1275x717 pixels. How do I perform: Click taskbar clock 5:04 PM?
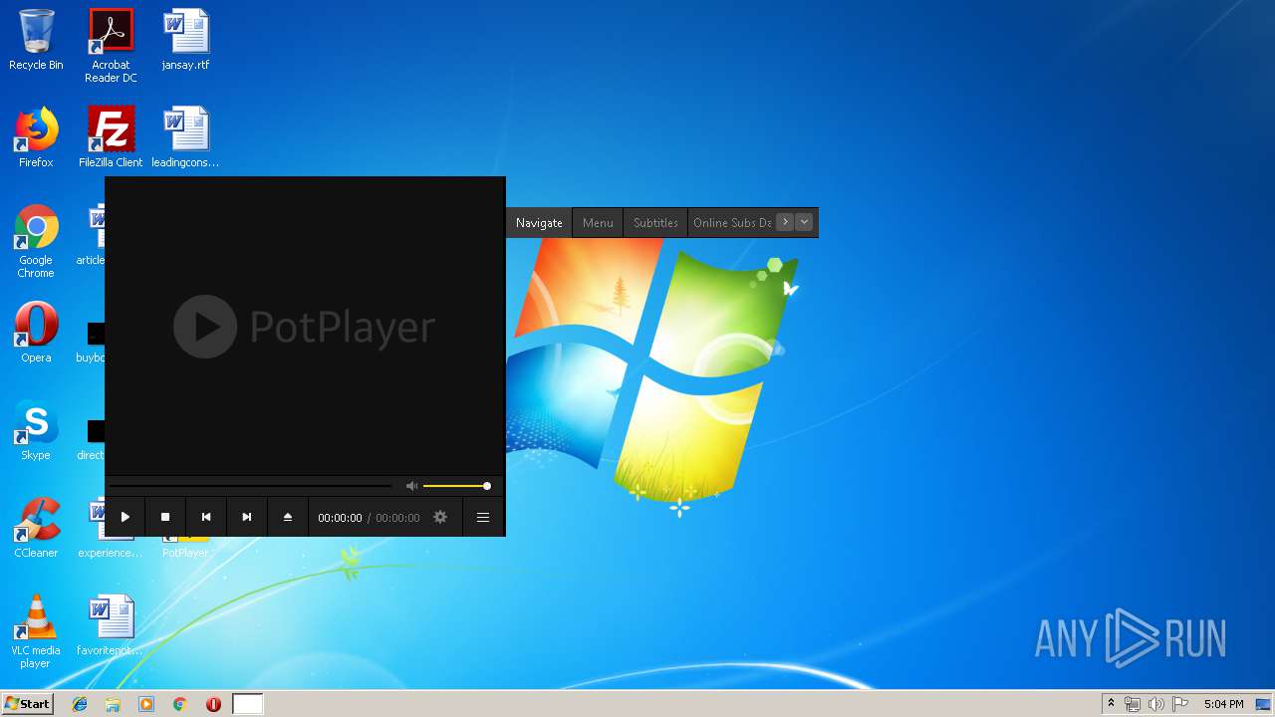coord(1223,704)
